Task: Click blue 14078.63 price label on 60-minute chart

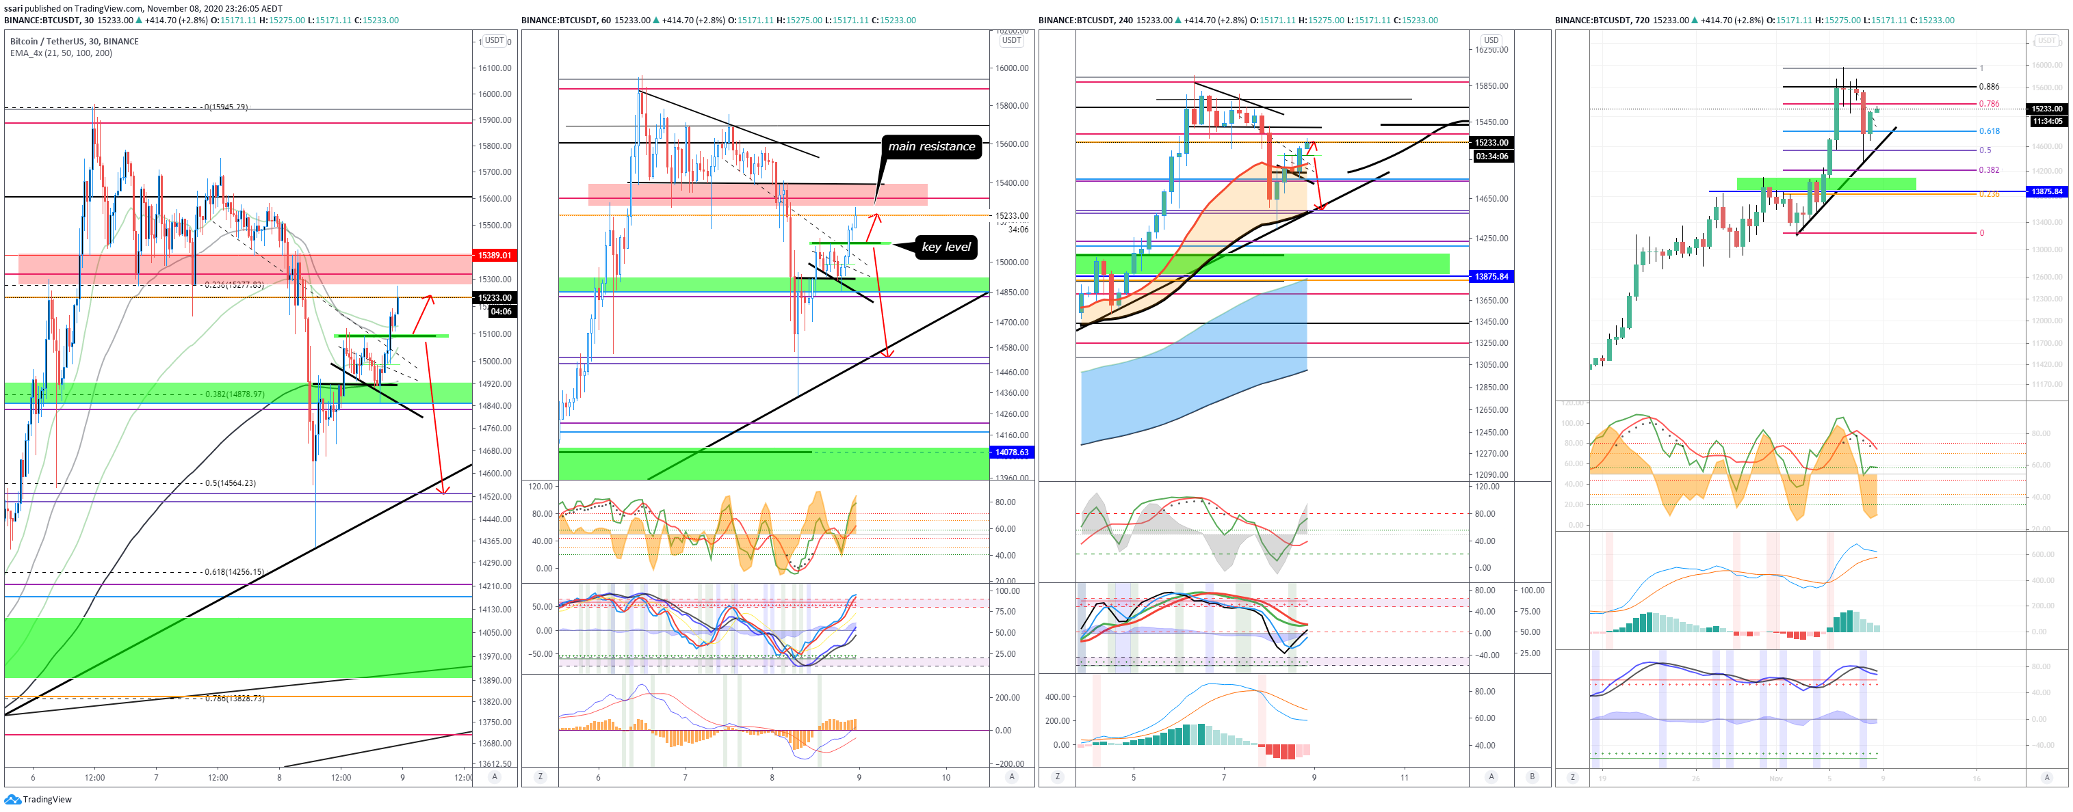Action: click(x=1012, y=452)
